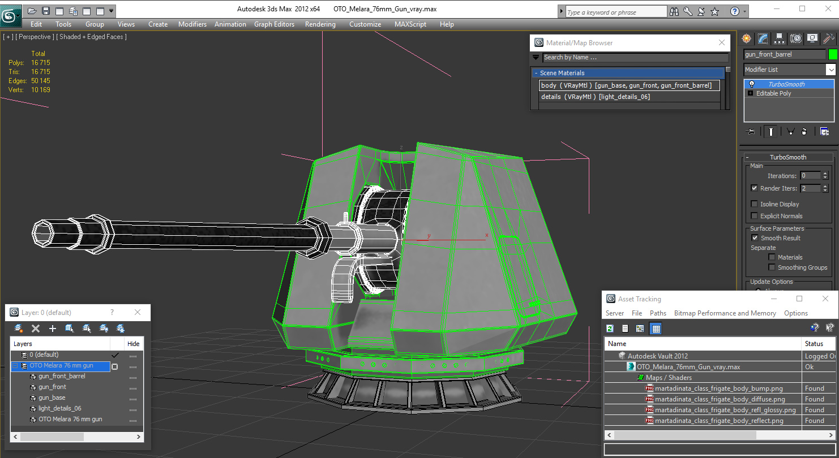Click the star Favorites icon in InfoCenter
Image resolution: width=839 pixels, height=458 pixels.
pos(714,11)
